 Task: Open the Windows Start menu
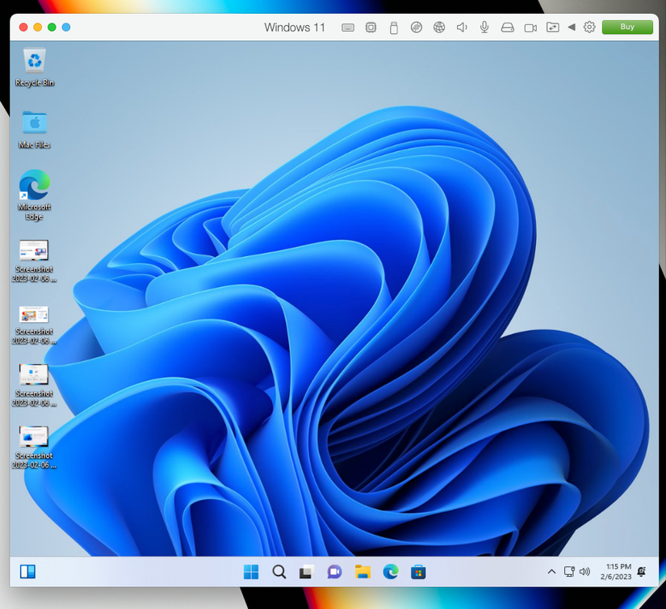pyautogui.click(x=250, y=571)
